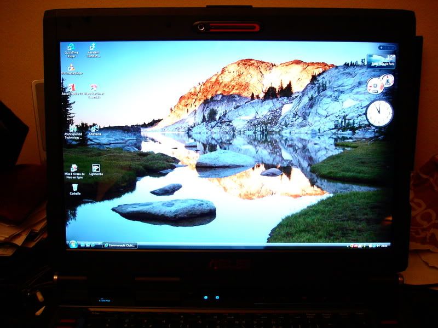Open the Nero StartSmart shortcut

point(94,87)
